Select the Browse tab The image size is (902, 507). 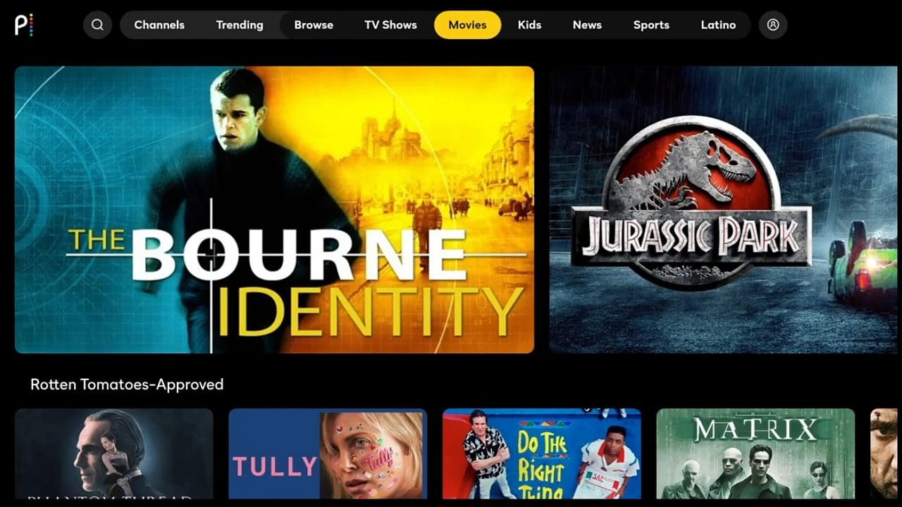tap(314, 25)
